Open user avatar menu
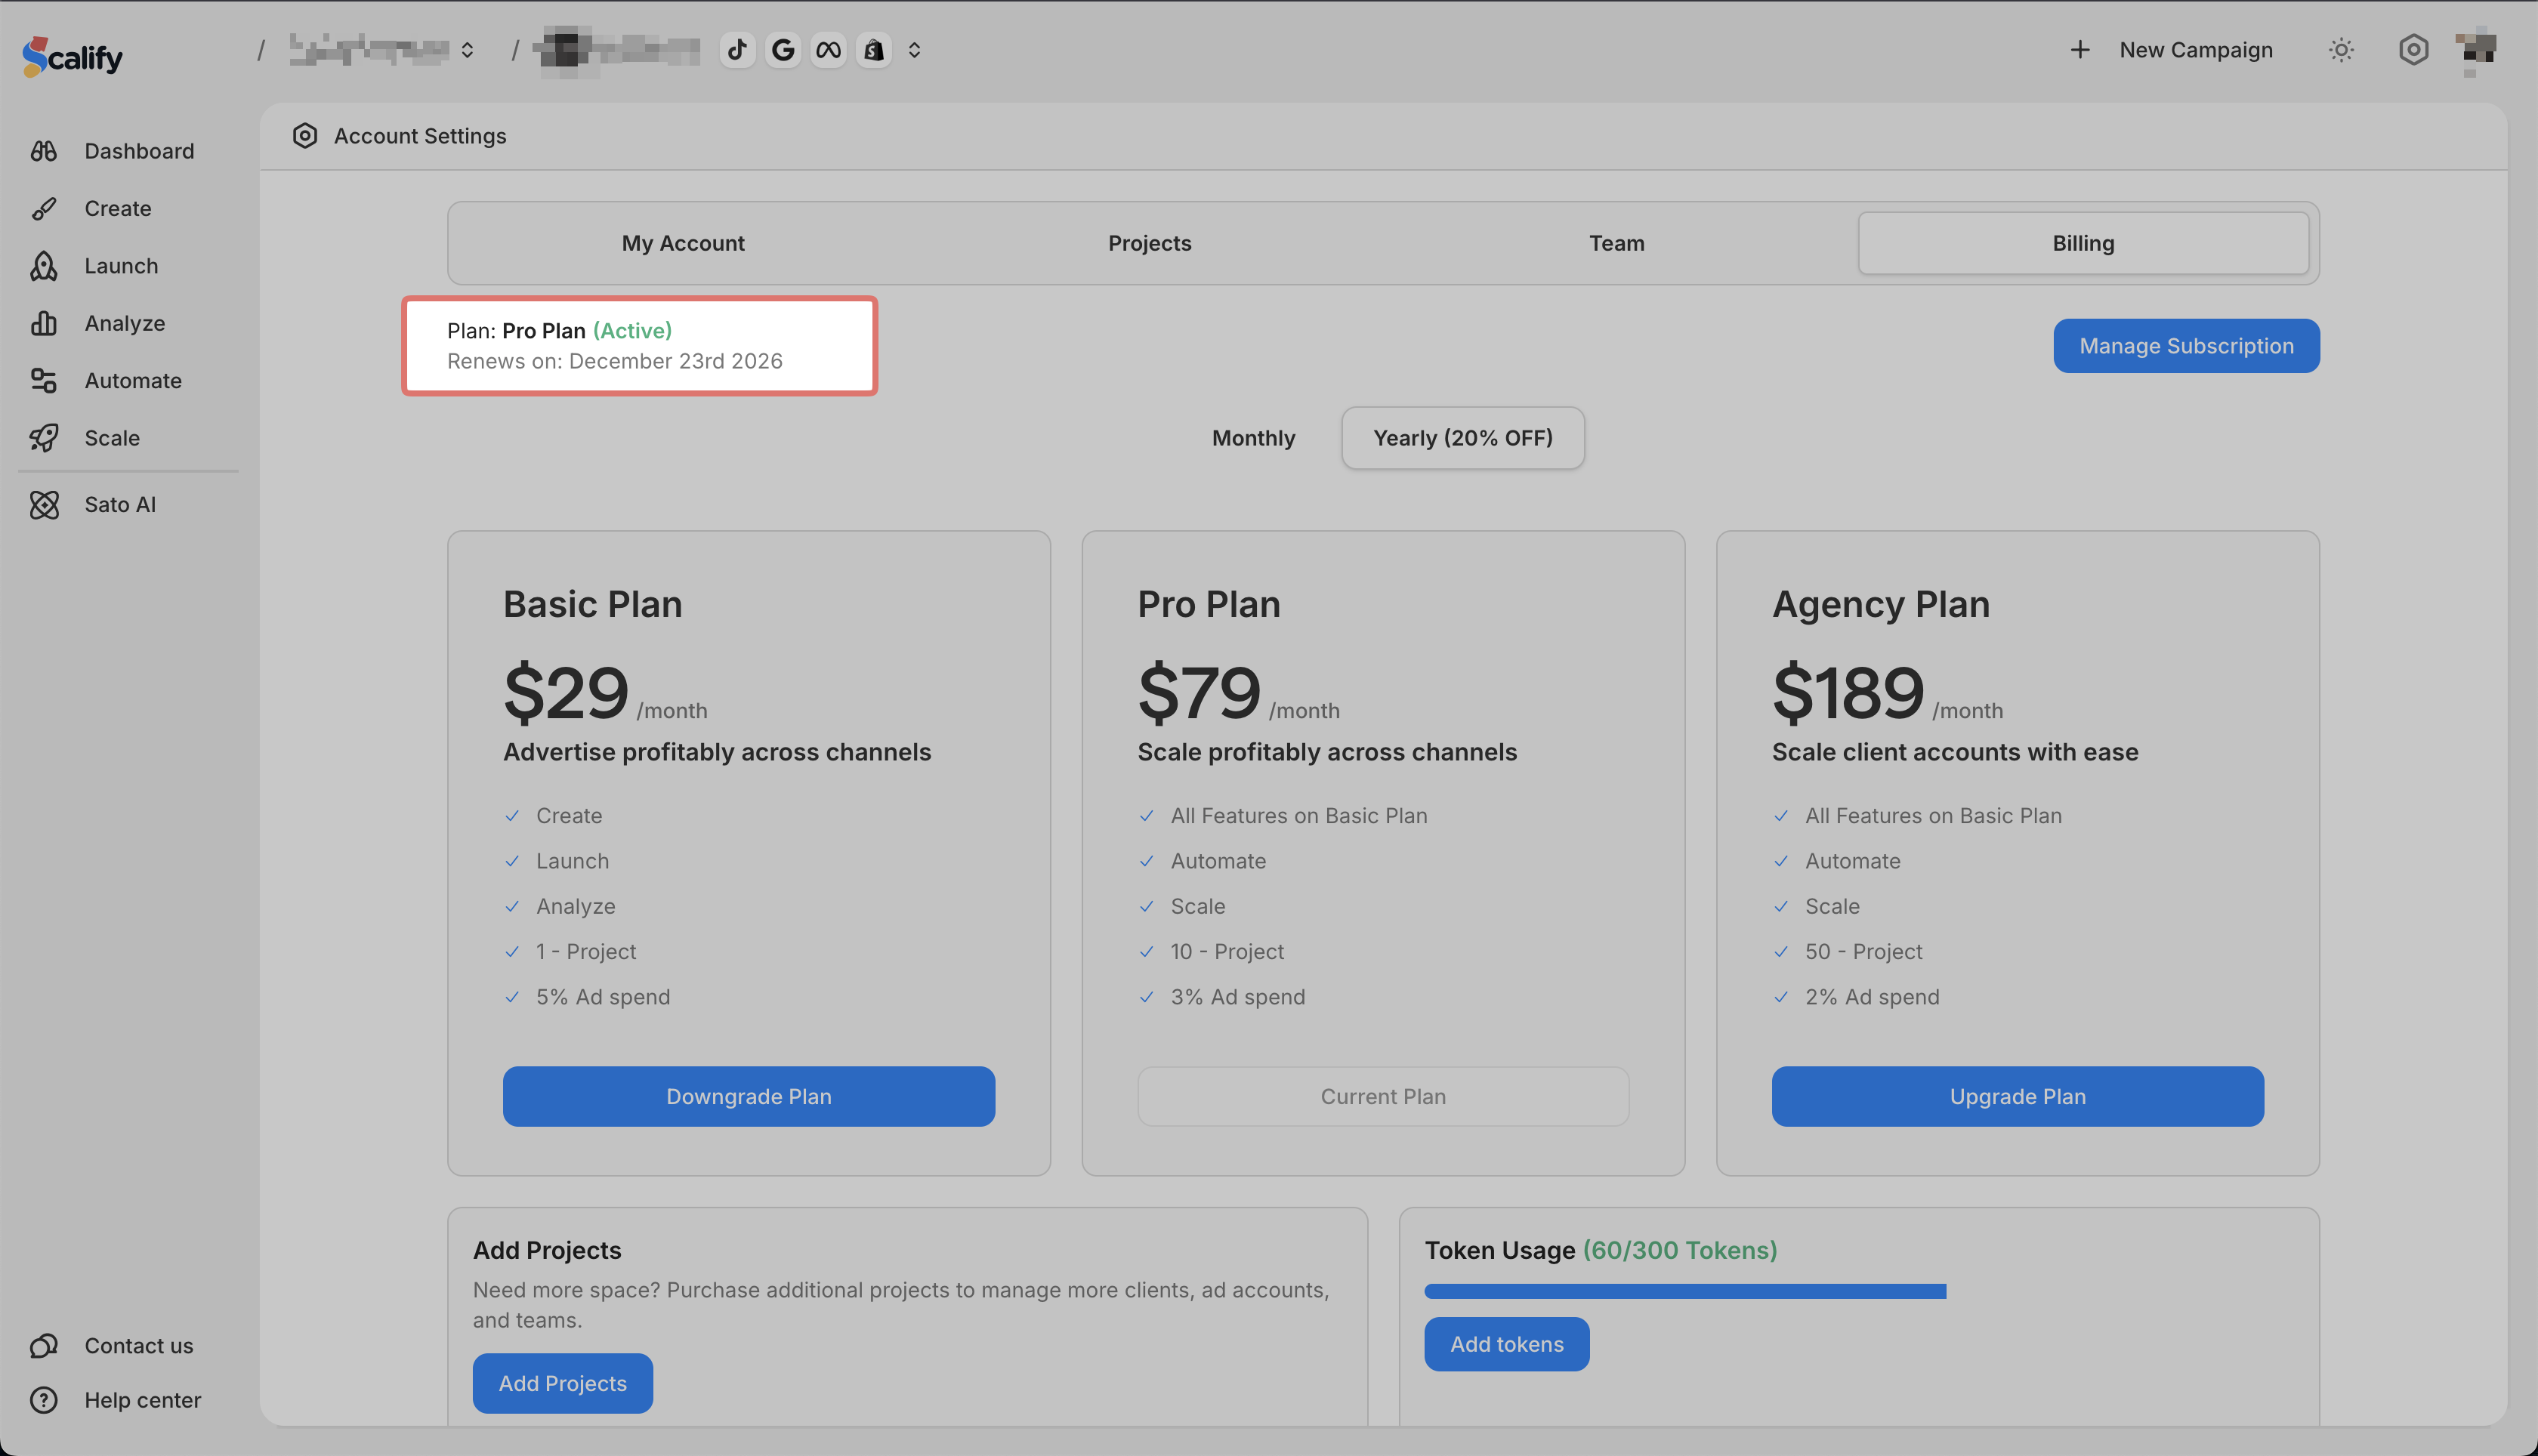 pyautogui.click(x=2476, y=50)
